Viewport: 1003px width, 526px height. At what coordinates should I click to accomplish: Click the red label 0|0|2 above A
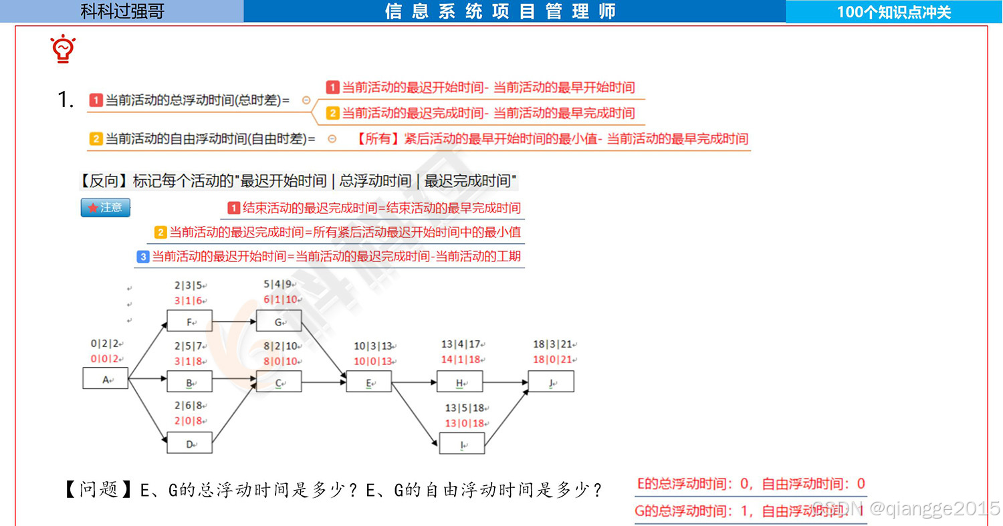pyautogui.click(x=105, y=359)
